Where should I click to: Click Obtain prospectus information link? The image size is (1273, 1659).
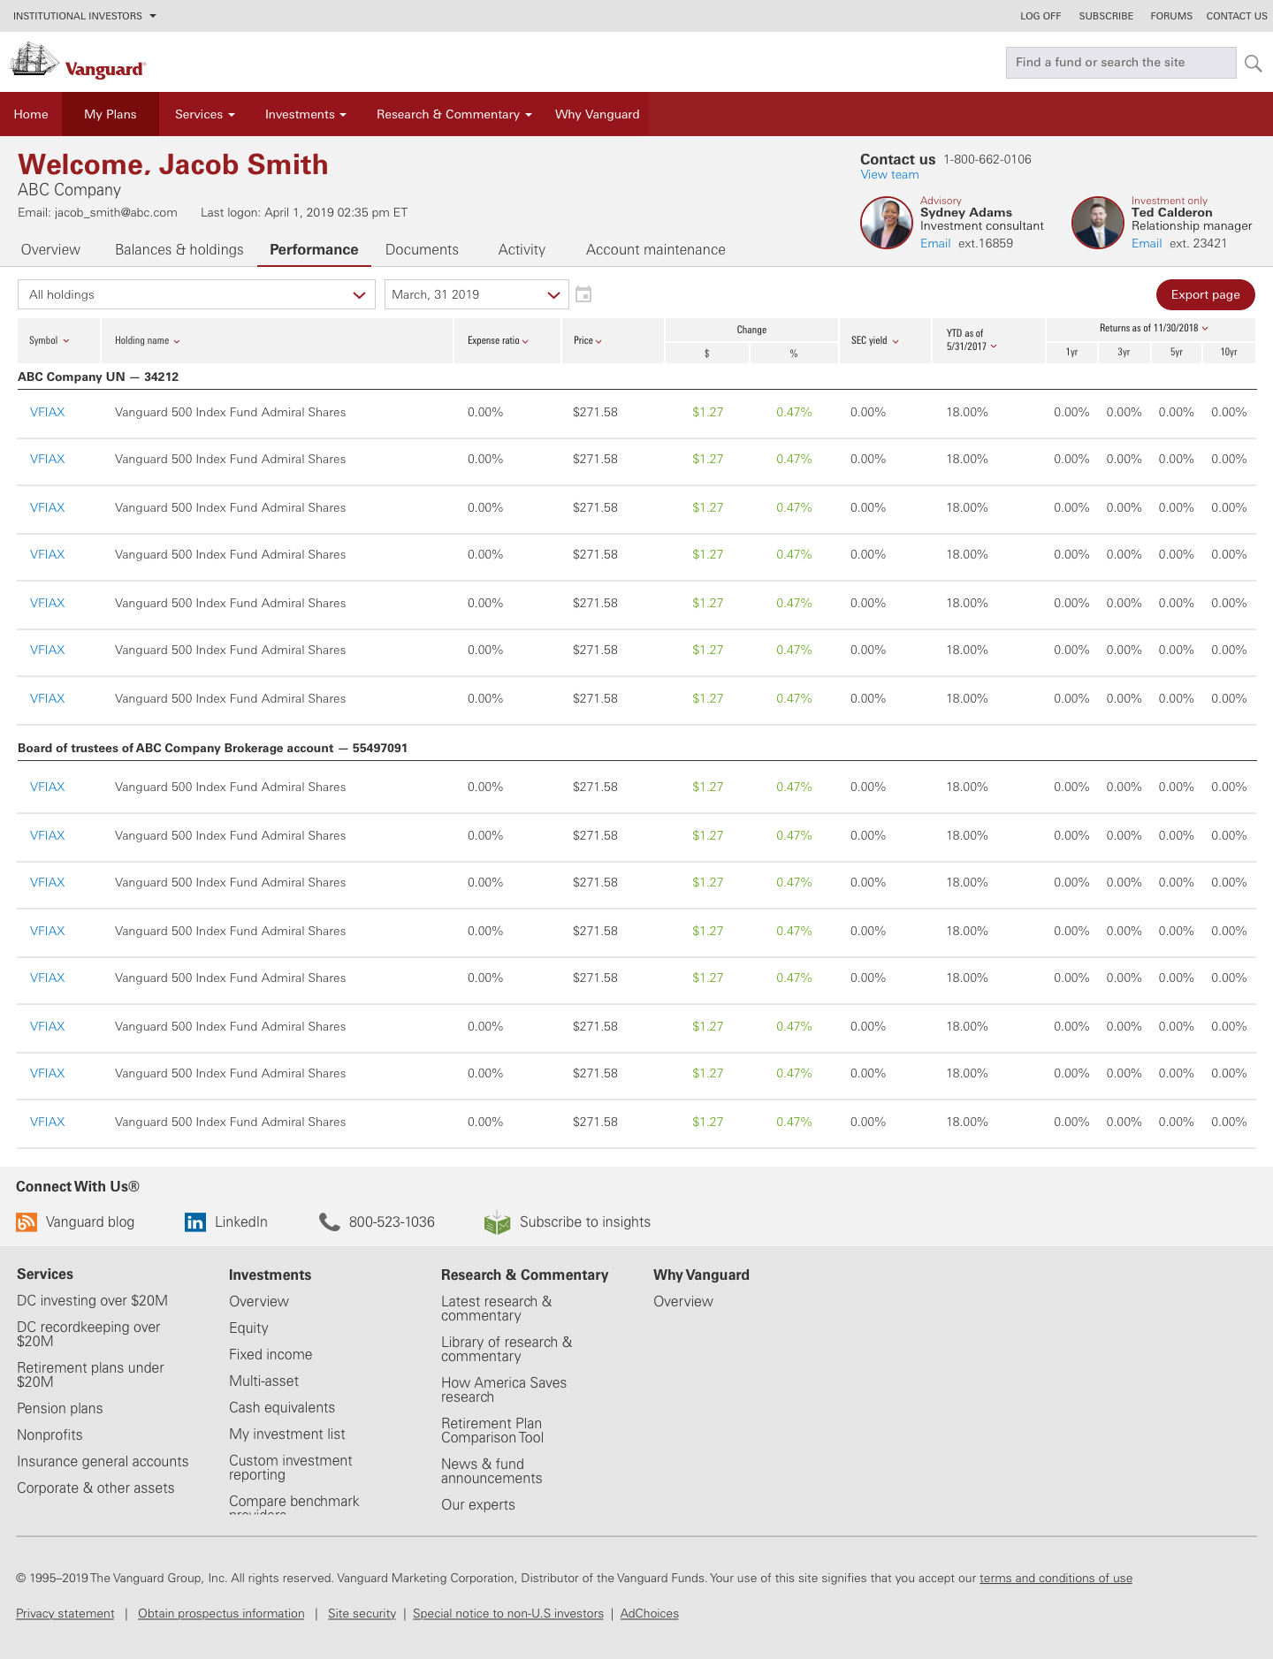[x=221, y=1613]
